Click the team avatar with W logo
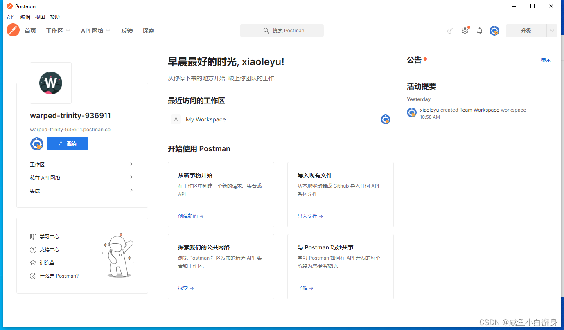 tap(51, 83)
